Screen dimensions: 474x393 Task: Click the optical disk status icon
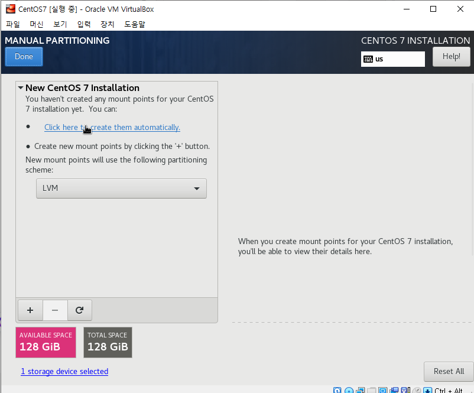coord(349,390)
